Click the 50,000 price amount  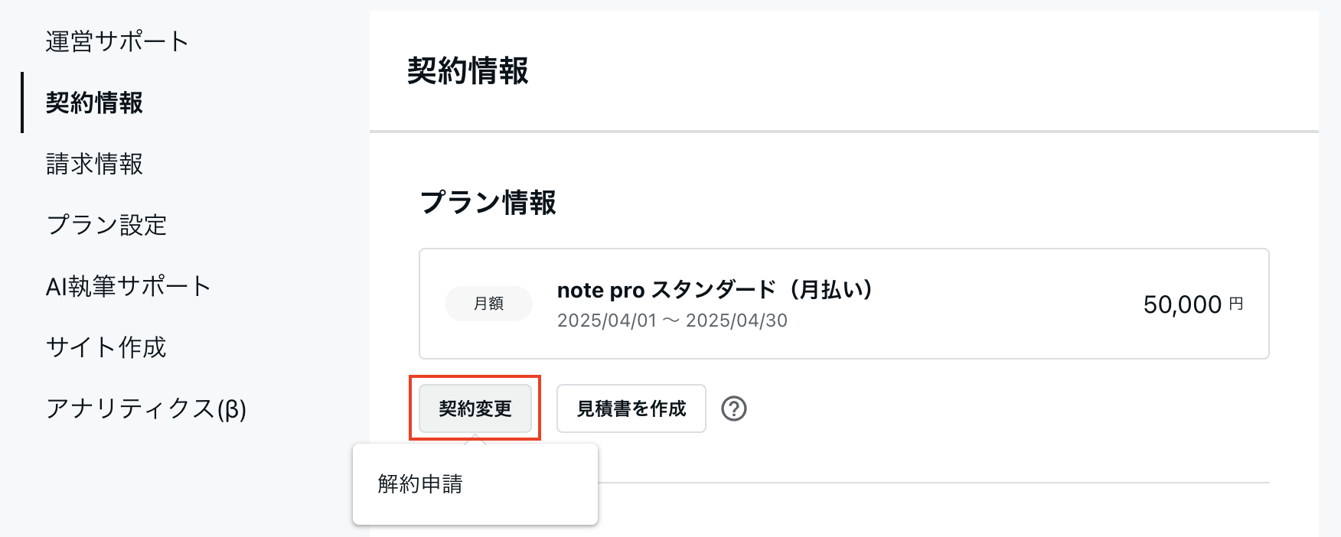[x=1182, y=304]
